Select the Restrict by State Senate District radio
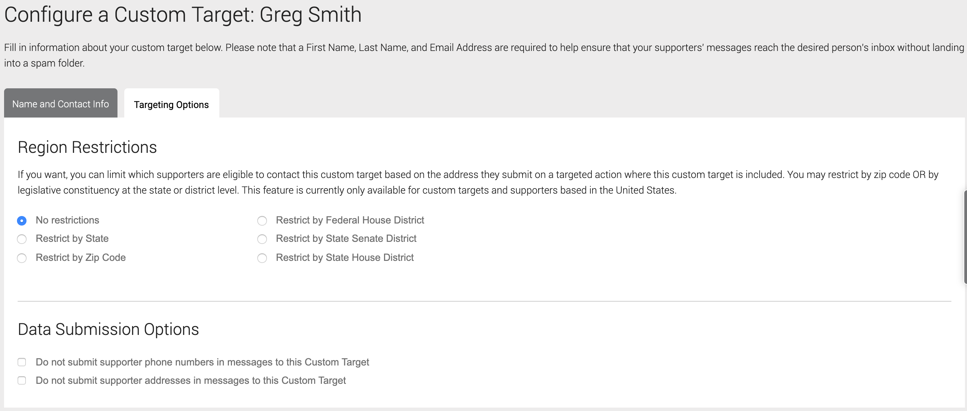 pyautogui.click(x=262, y=239)
